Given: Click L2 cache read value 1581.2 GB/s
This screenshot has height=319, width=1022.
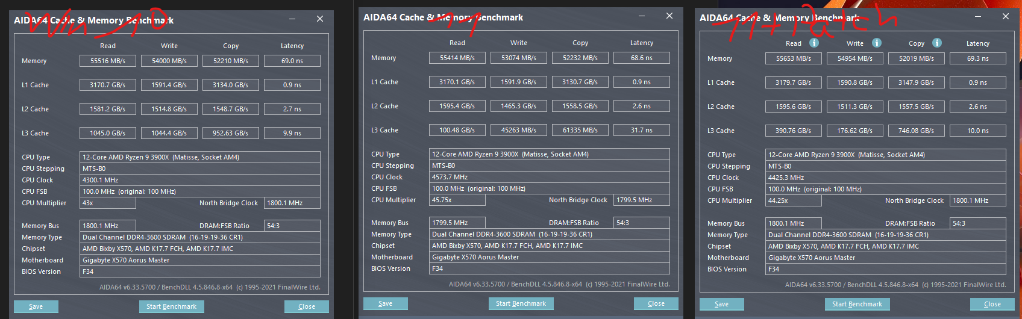Looking at the screenshot, I should pyautogui.click(x=108, y=109).
